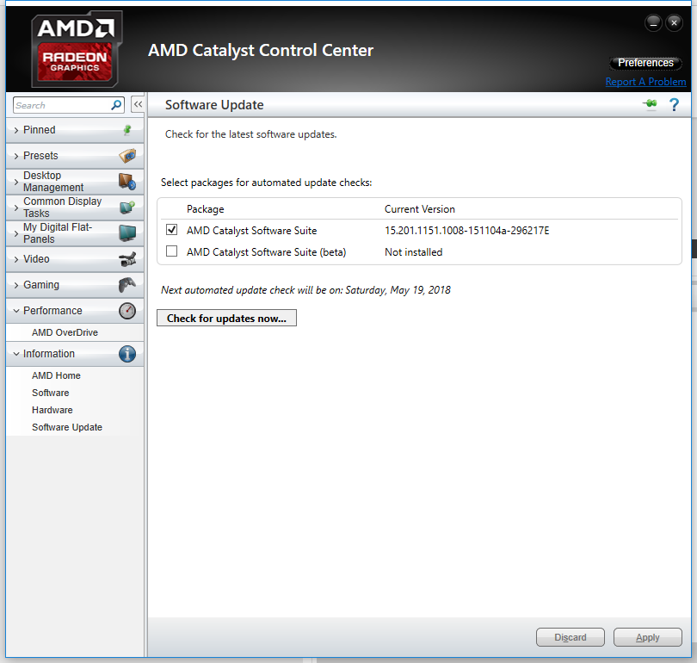The width and height of the screenshot is (697, 663).
Task: Open the Preferences menu
Action: [645, 63]
